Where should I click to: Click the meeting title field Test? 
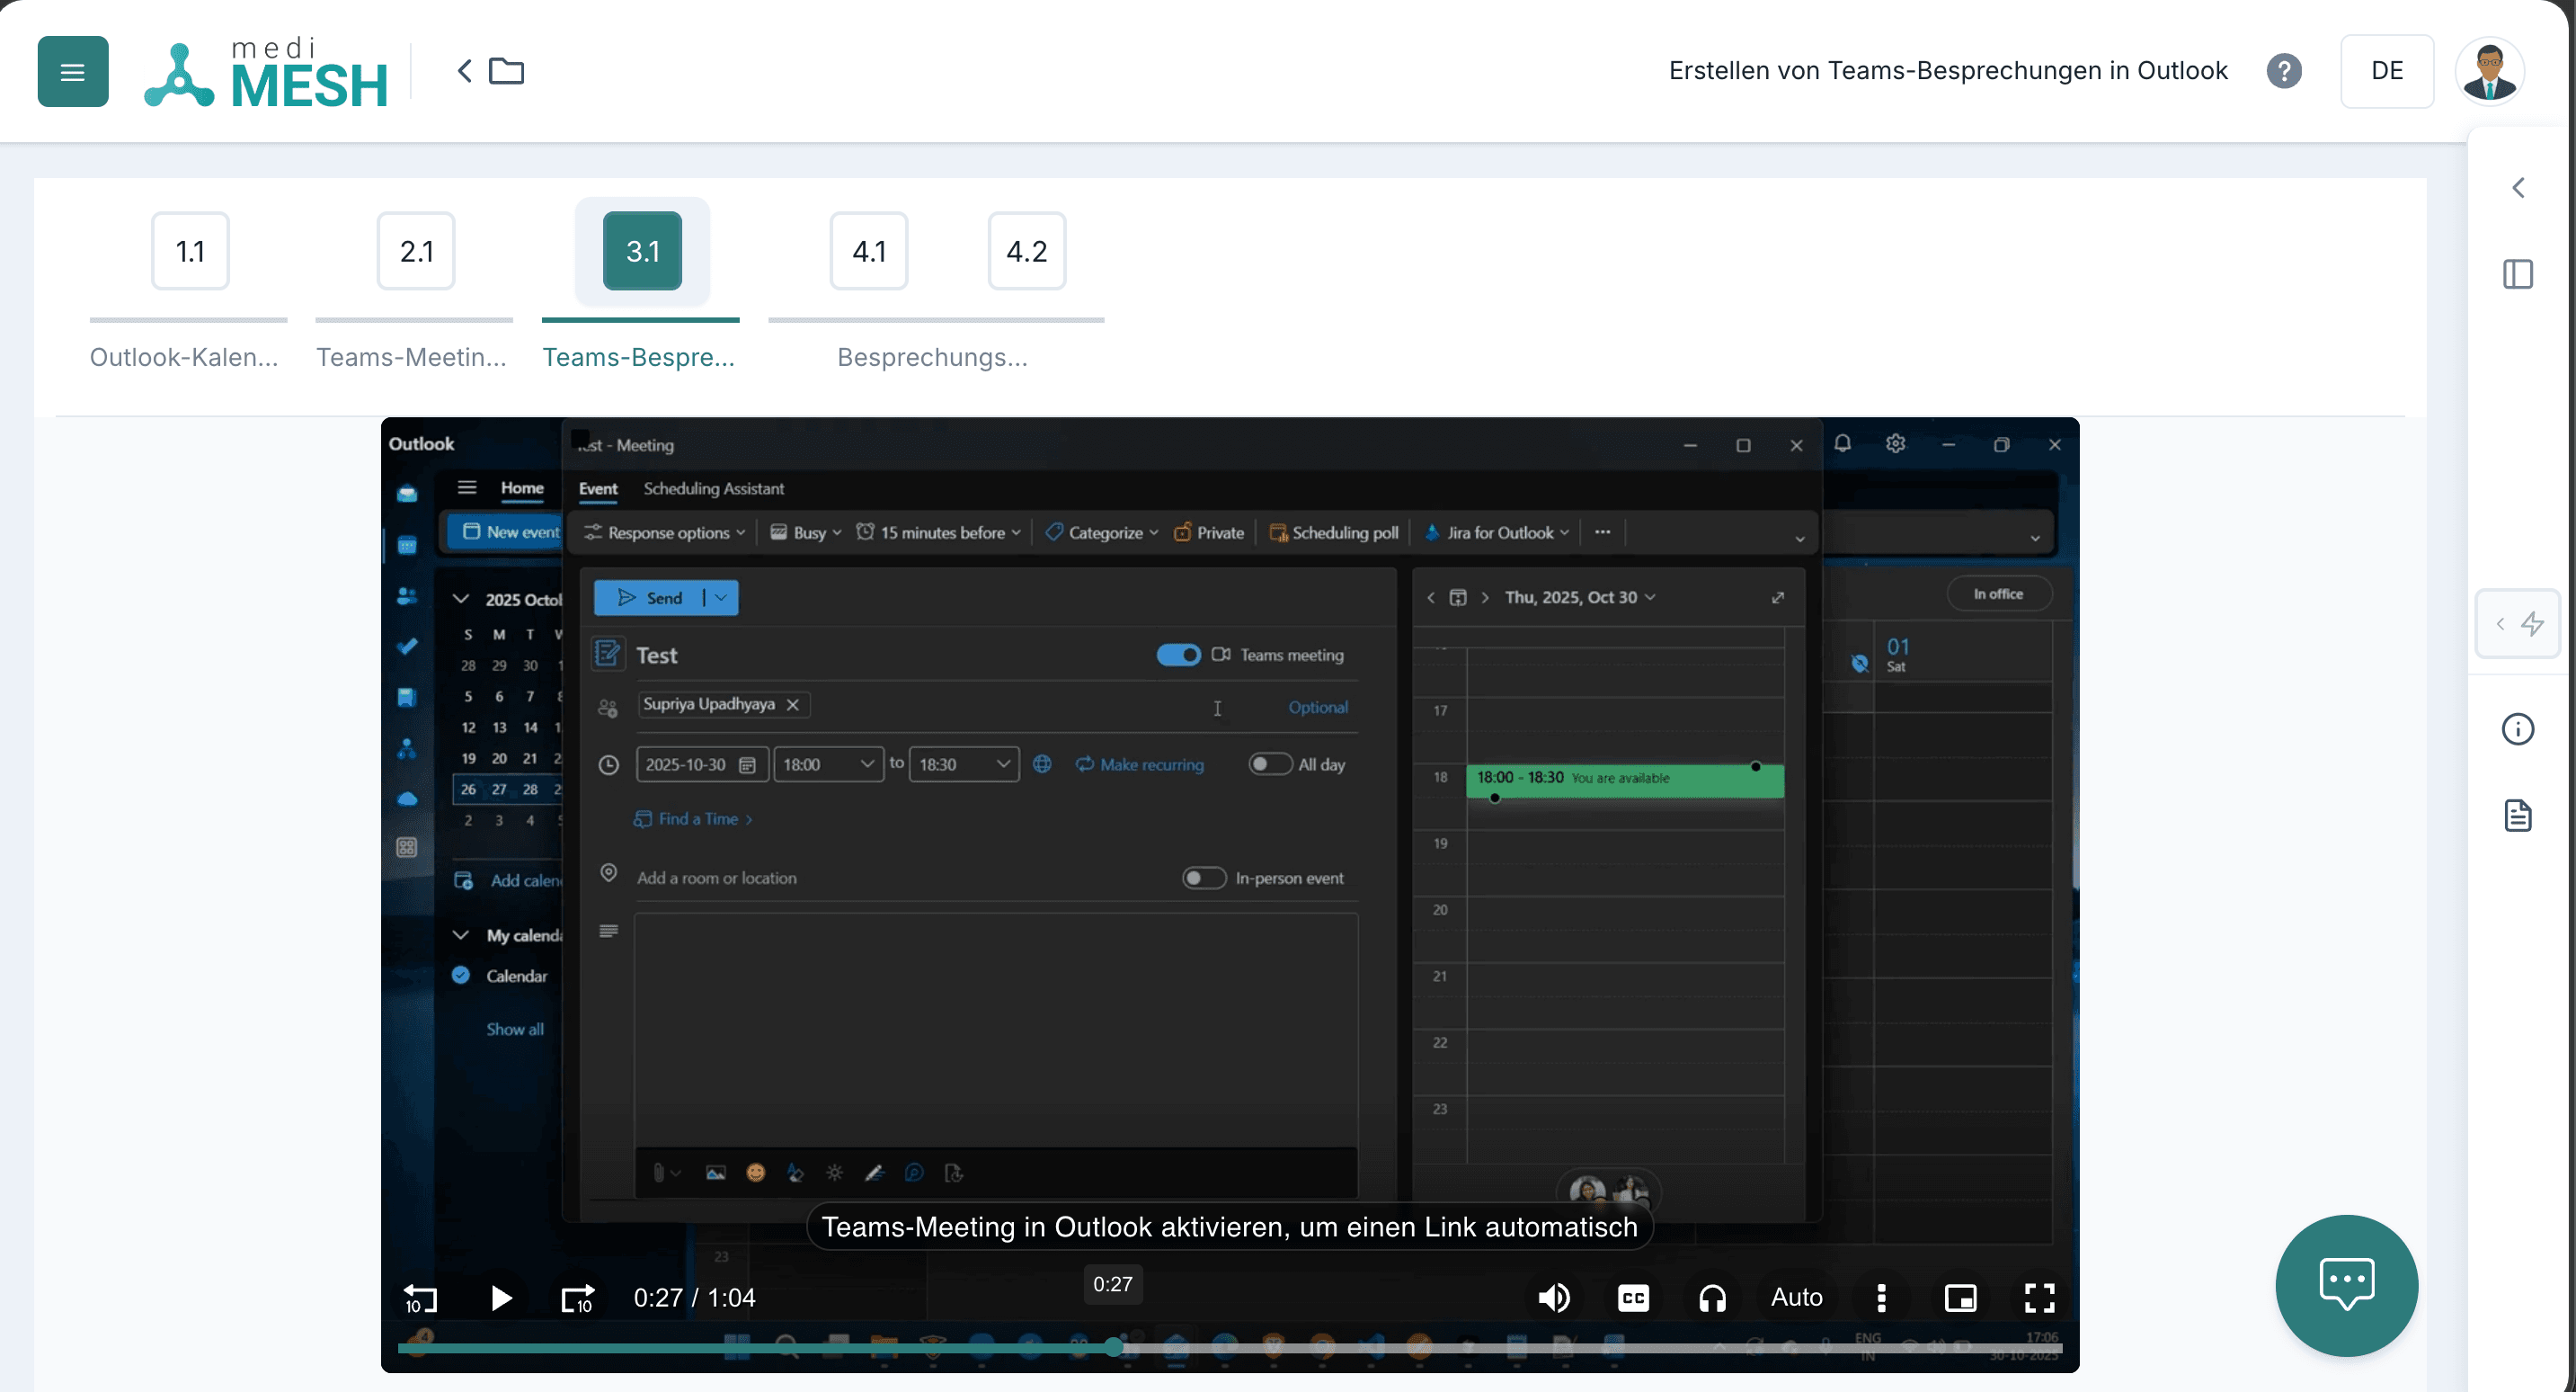[890, 656]
